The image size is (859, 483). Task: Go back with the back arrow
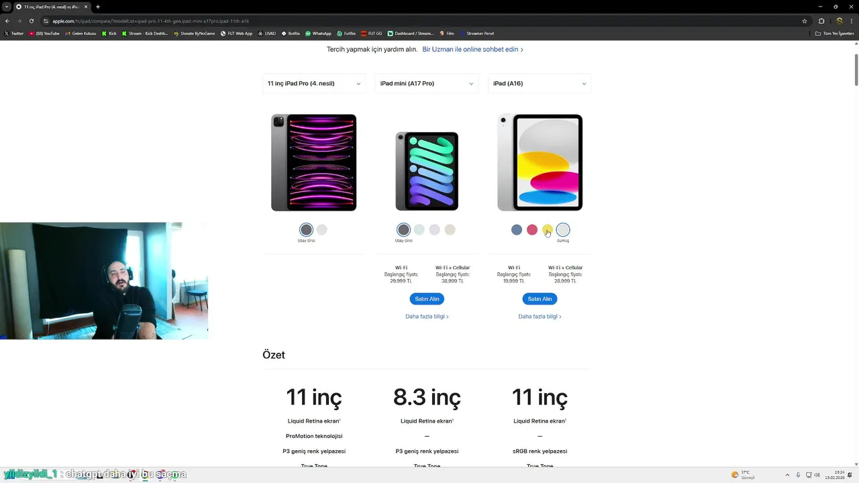[x=7, y=21]
